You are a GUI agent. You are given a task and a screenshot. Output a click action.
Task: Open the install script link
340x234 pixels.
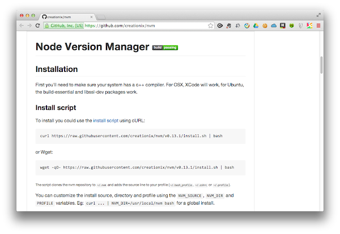[x=105, y=121]
